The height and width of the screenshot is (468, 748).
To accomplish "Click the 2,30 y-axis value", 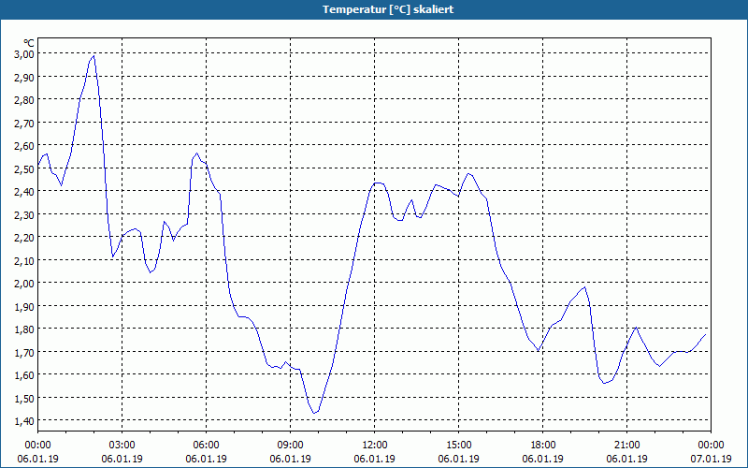I will click(24, 214).
